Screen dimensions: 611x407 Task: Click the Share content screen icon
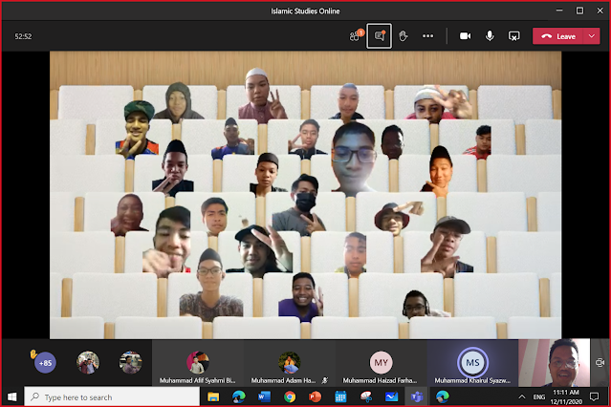coord(514,36)
